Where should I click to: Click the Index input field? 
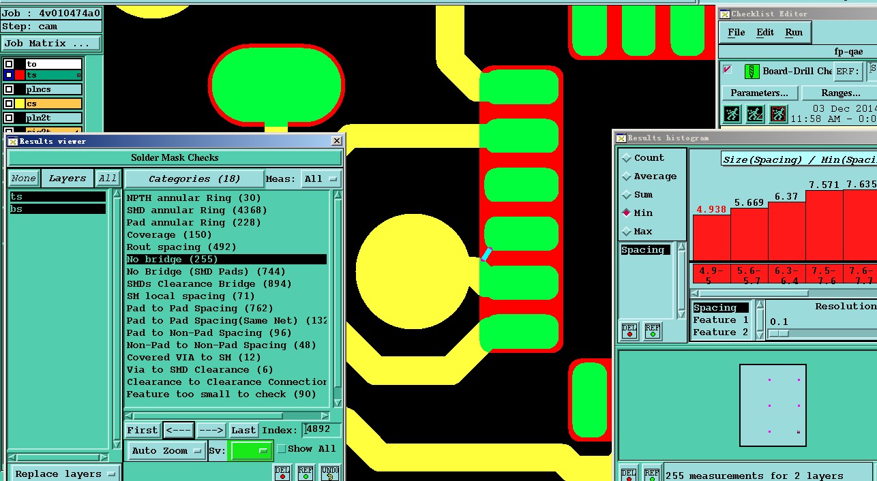321,430
